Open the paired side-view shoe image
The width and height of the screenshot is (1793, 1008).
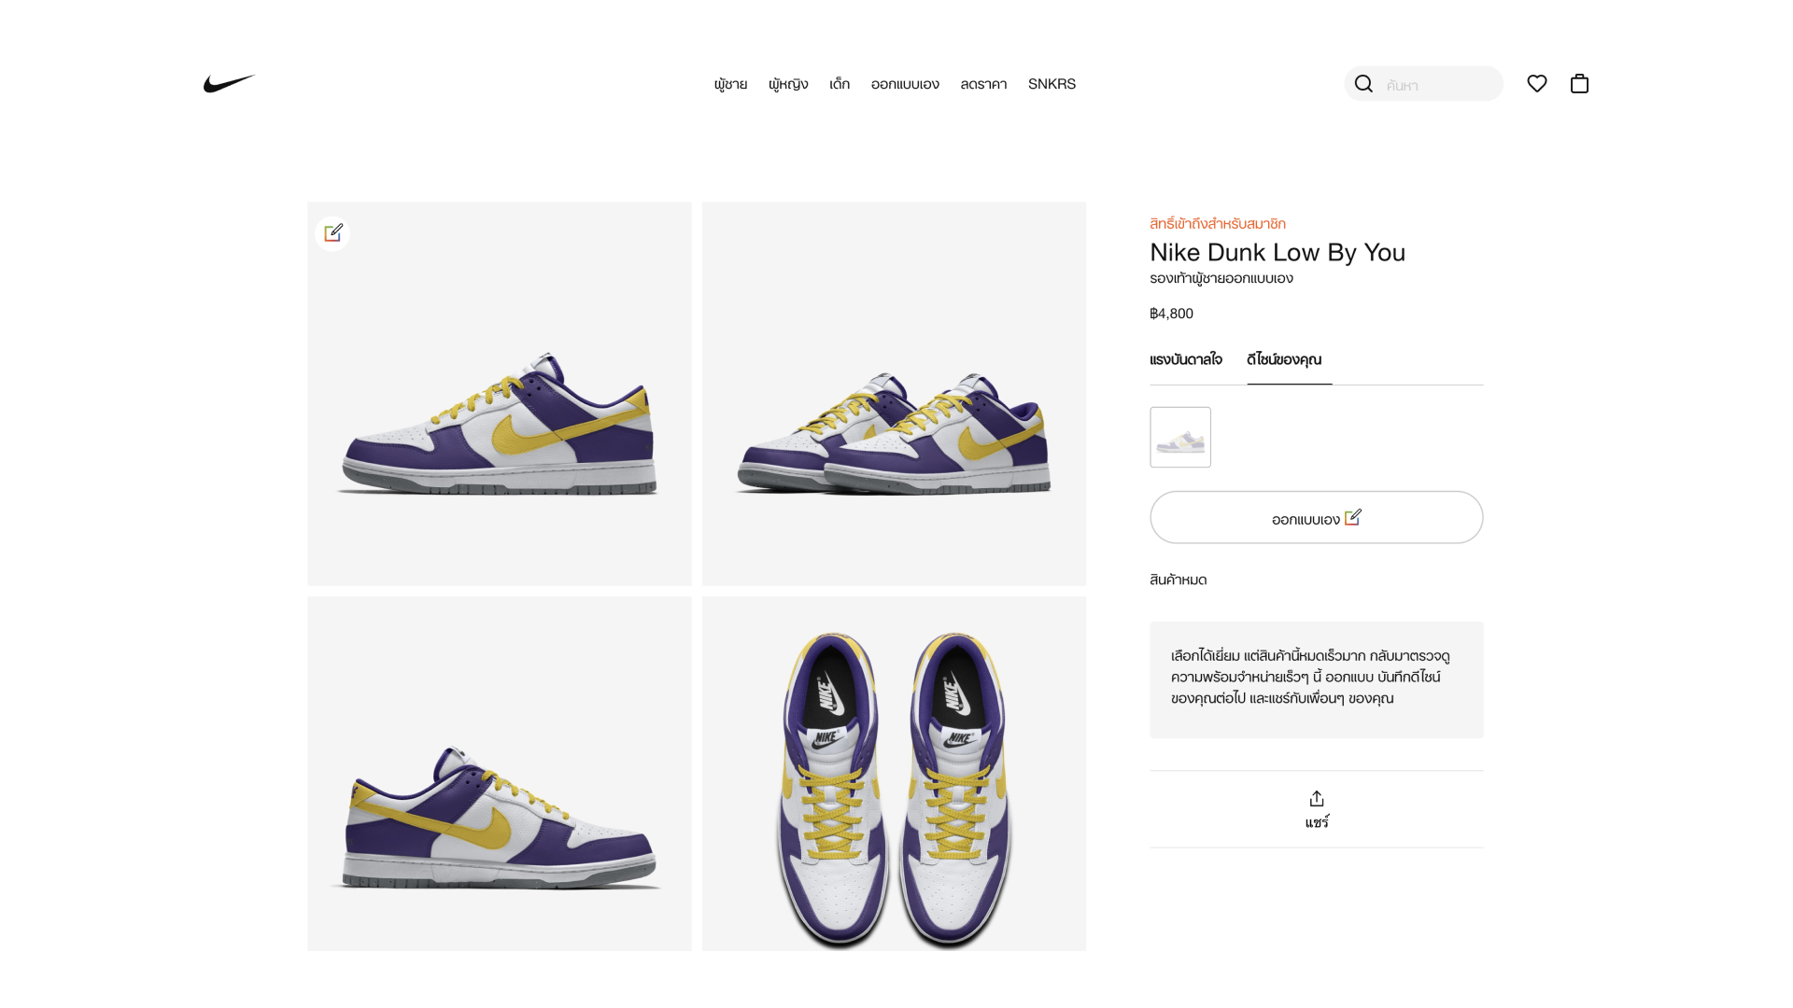pos(894,394)
